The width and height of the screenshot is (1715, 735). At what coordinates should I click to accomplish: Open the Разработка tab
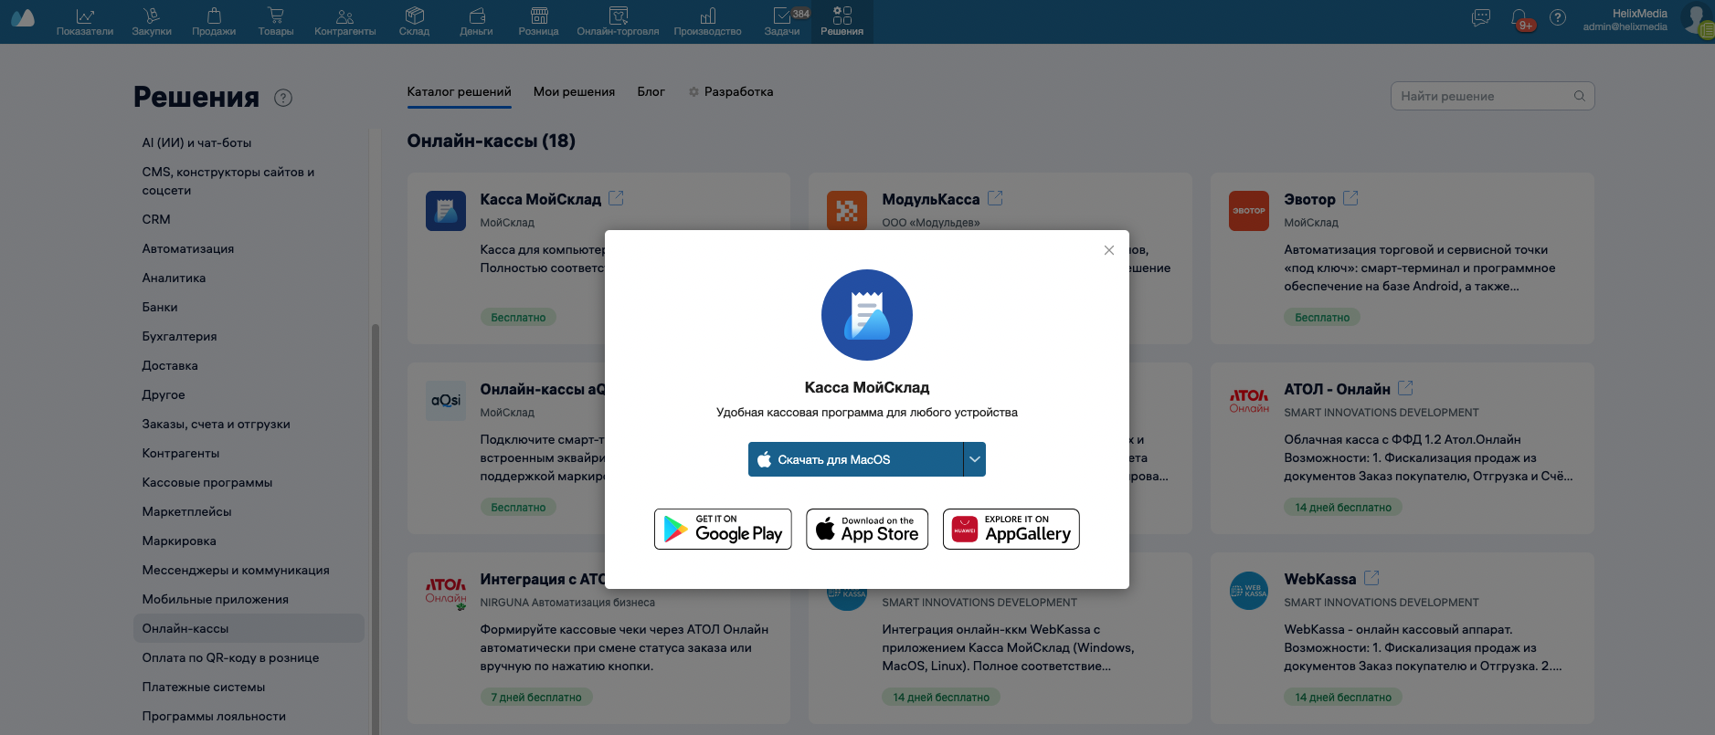coord(731,92)
